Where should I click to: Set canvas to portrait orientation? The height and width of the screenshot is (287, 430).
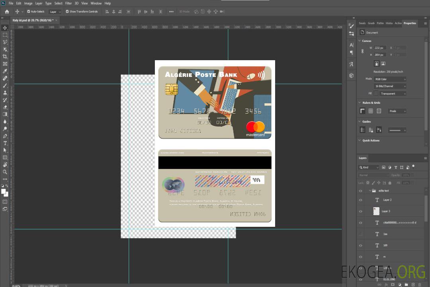(x=377, y=63)
